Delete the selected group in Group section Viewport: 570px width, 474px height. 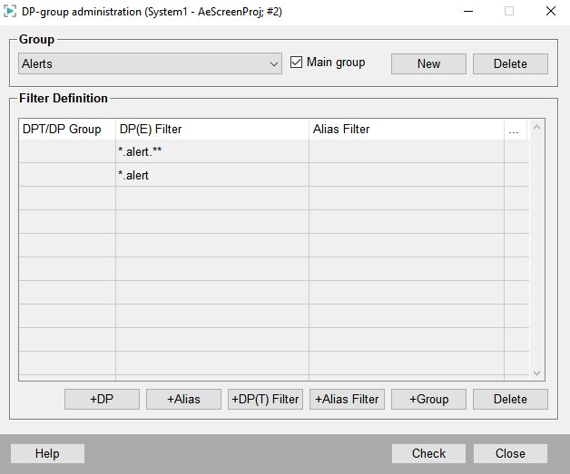(x=510, y=64)
